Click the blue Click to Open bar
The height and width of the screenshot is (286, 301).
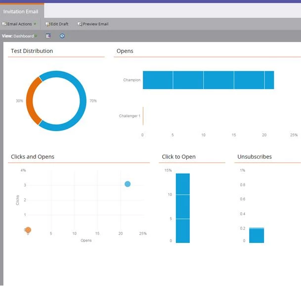click(183, 208)
